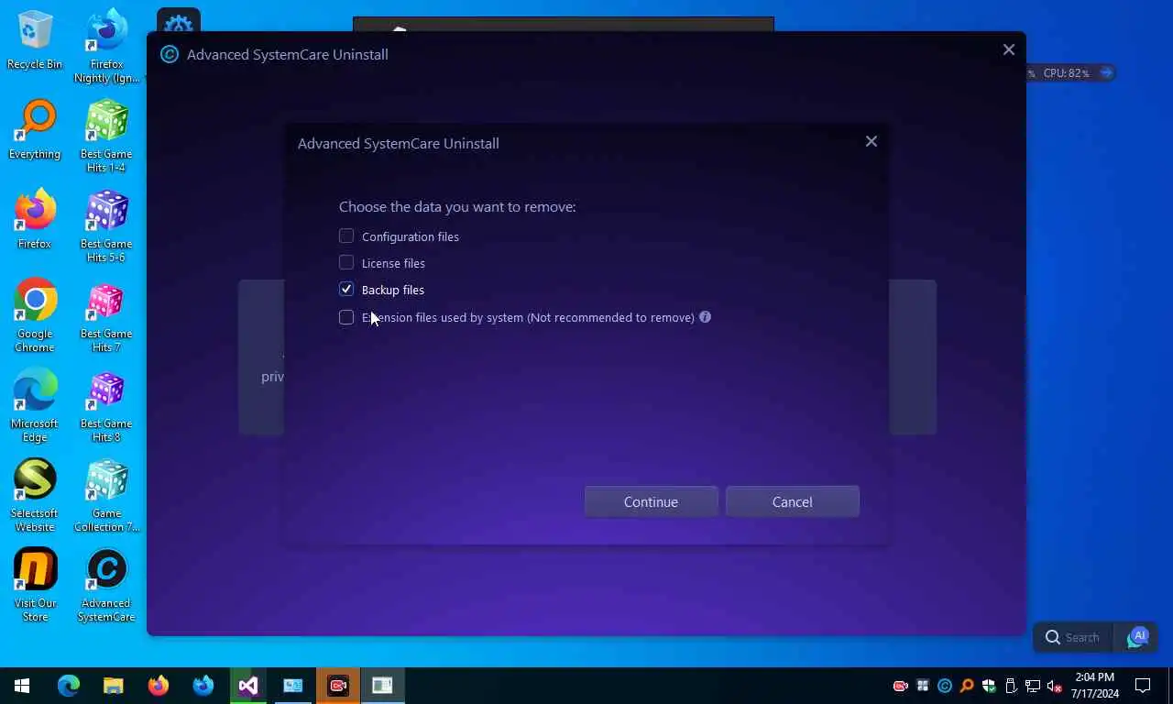Click the Search box on the desktop widget
1173x704 pixels.
1073,637
